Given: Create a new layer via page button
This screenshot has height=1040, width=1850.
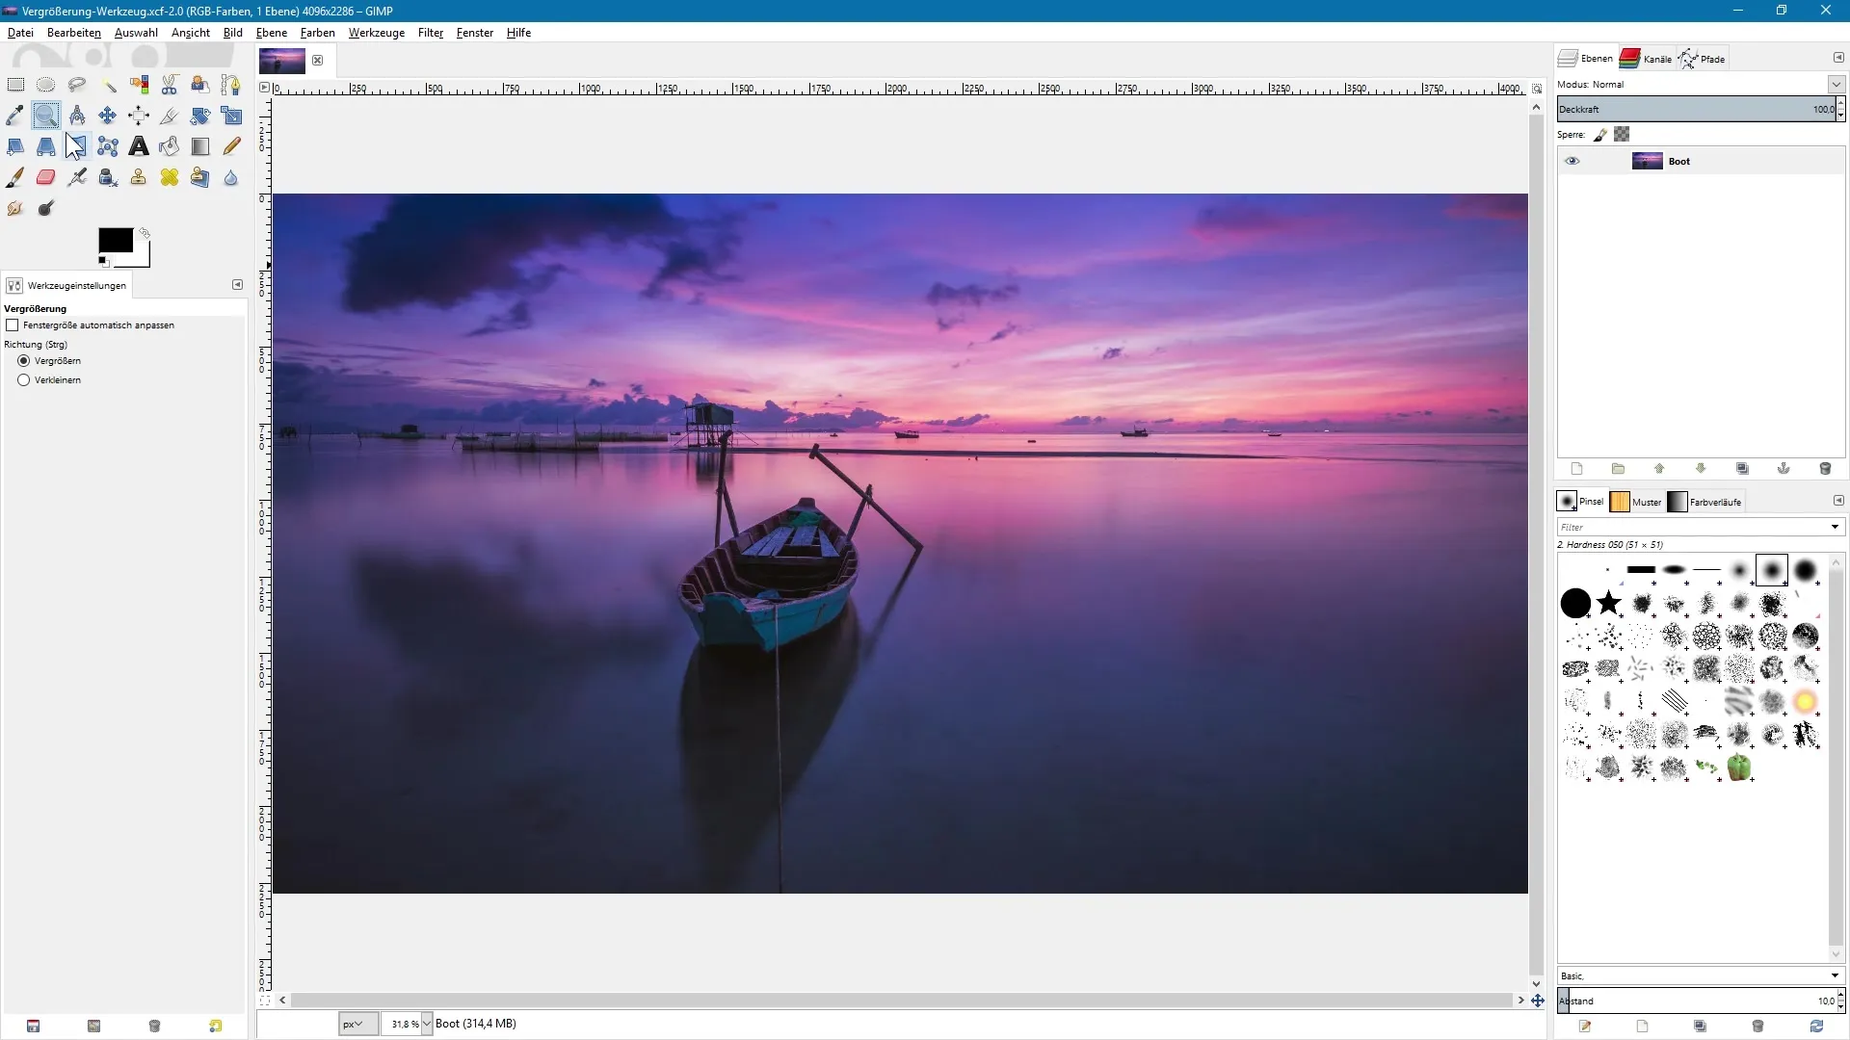Looking at the screenshot, I should click(x=1577, y=469).
